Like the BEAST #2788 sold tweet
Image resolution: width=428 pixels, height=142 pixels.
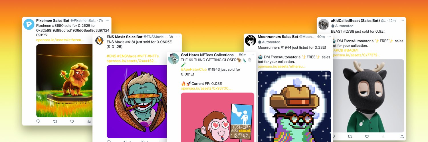367,137
